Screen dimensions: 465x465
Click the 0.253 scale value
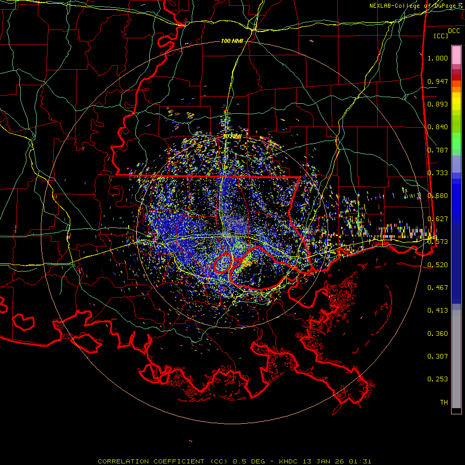pos(438,379)
